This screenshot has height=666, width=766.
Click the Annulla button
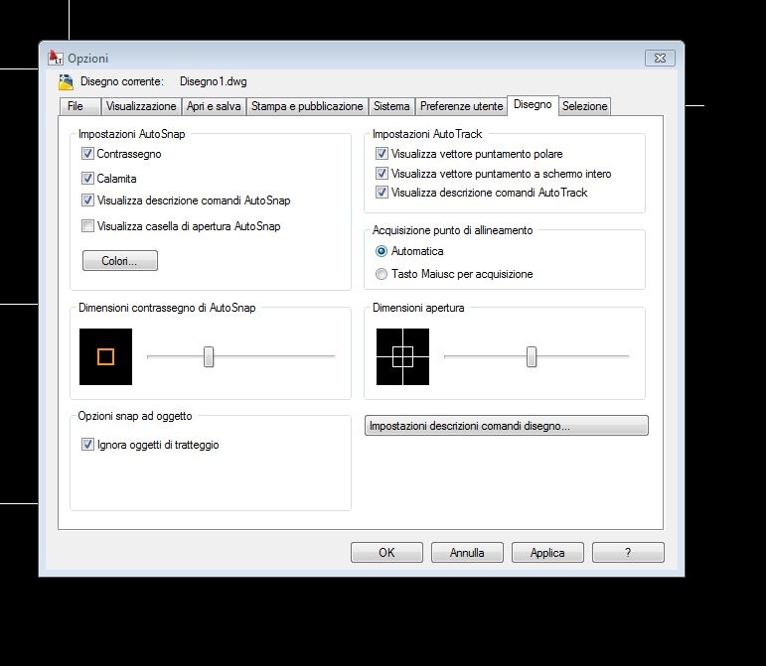[x=467, y=552]
